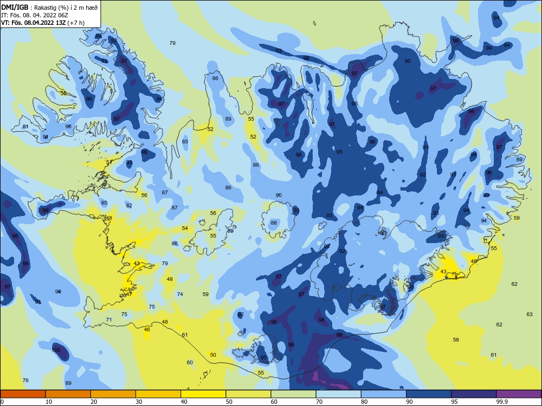Click the humidity value '47' on the map

129,294
